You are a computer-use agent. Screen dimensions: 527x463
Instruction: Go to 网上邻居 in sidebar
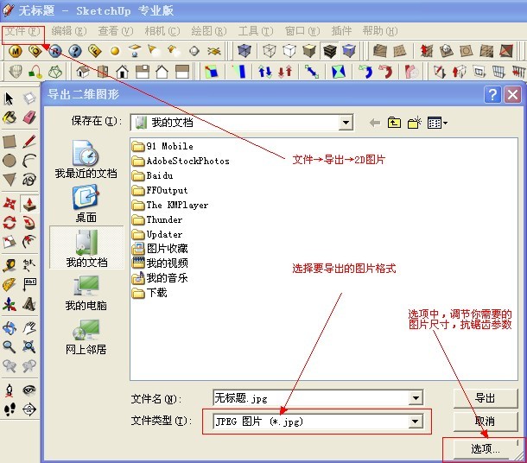point(86,337)
